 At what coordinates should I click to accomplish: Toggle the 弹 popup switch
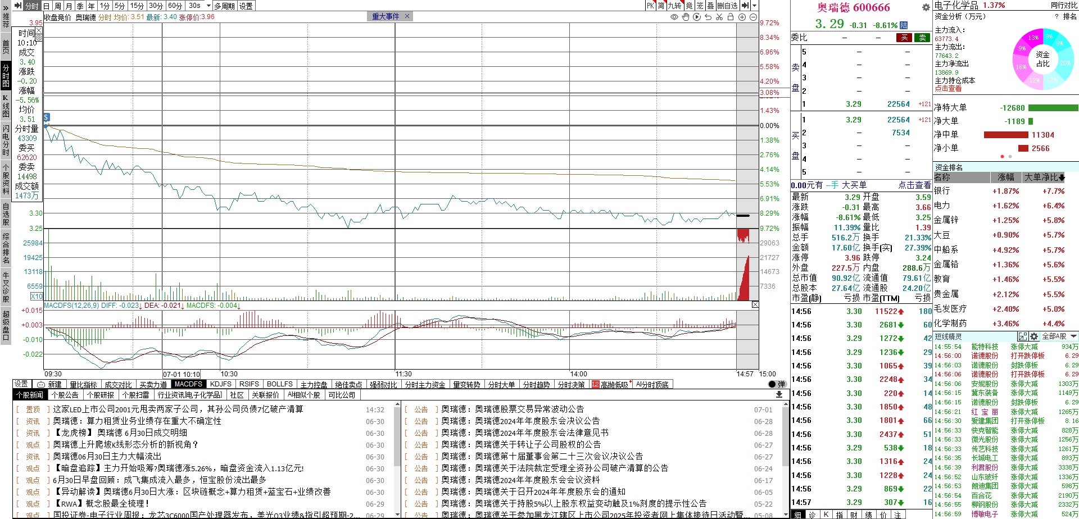click(777, 384)
